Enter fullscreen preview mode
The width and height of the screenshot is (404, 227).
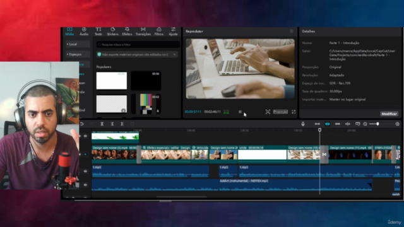click(294, 112)
